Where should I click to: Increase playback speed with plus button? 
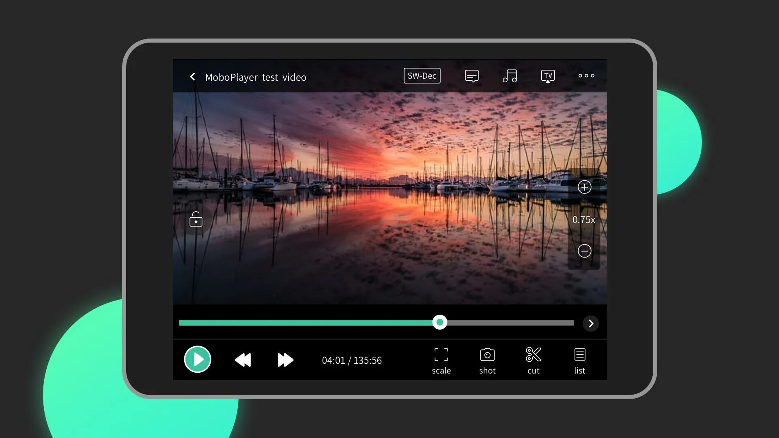[x=584, y=187]
